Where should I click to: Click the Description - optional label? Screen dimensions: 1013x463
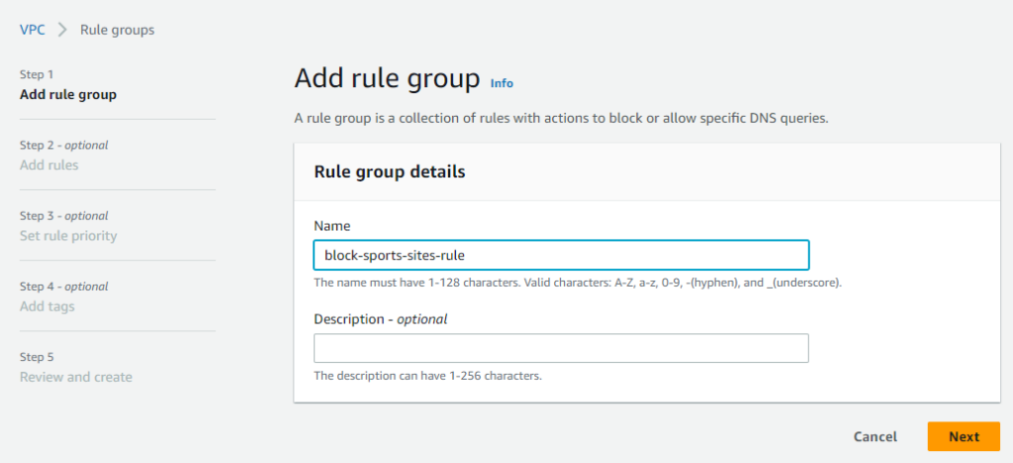coord(381,319)
